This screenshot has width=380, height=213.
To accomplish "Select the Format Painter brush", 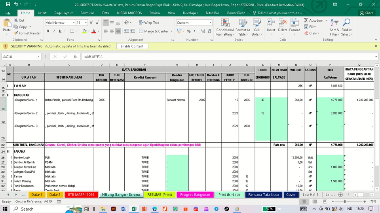I will click(x=27, y=33).
